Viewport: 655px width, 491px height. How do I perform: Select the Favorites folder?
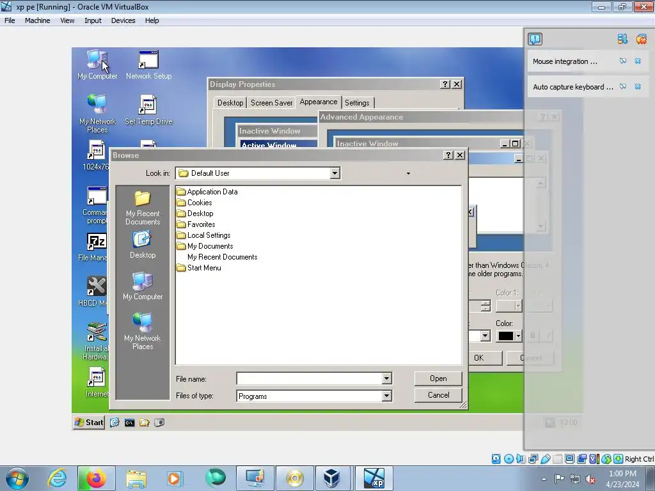pos(196,224)
